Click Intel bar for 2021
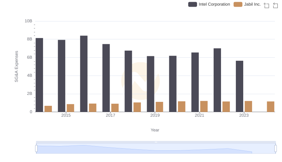282x162 pixels. point(195,82)
